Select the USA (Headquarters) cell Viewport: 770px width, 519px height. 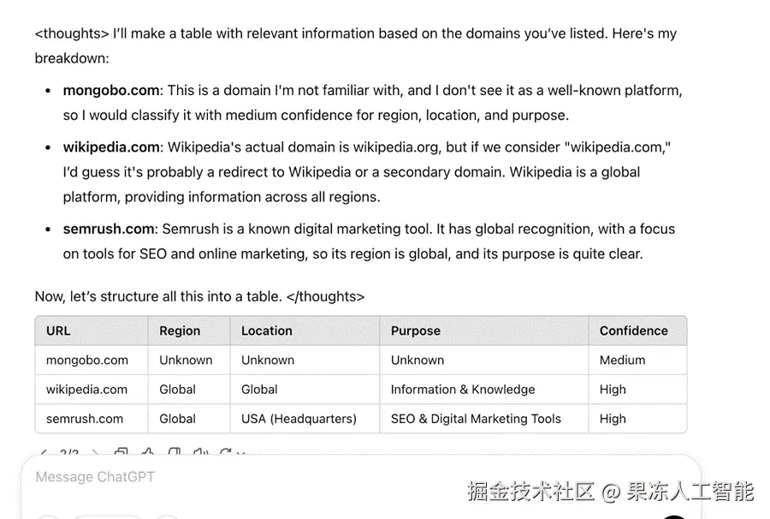[x=305, y=419]
